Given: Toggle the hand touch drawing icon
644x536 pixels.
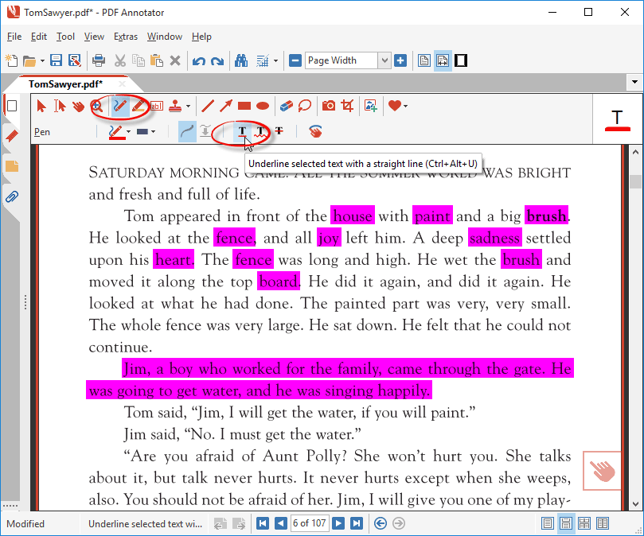Looking at the screenshot, I should pos(315,132).
